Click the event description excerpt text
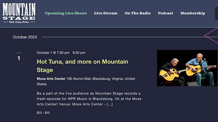This screenshot has height=122, width=218. (x=89, y=99)
